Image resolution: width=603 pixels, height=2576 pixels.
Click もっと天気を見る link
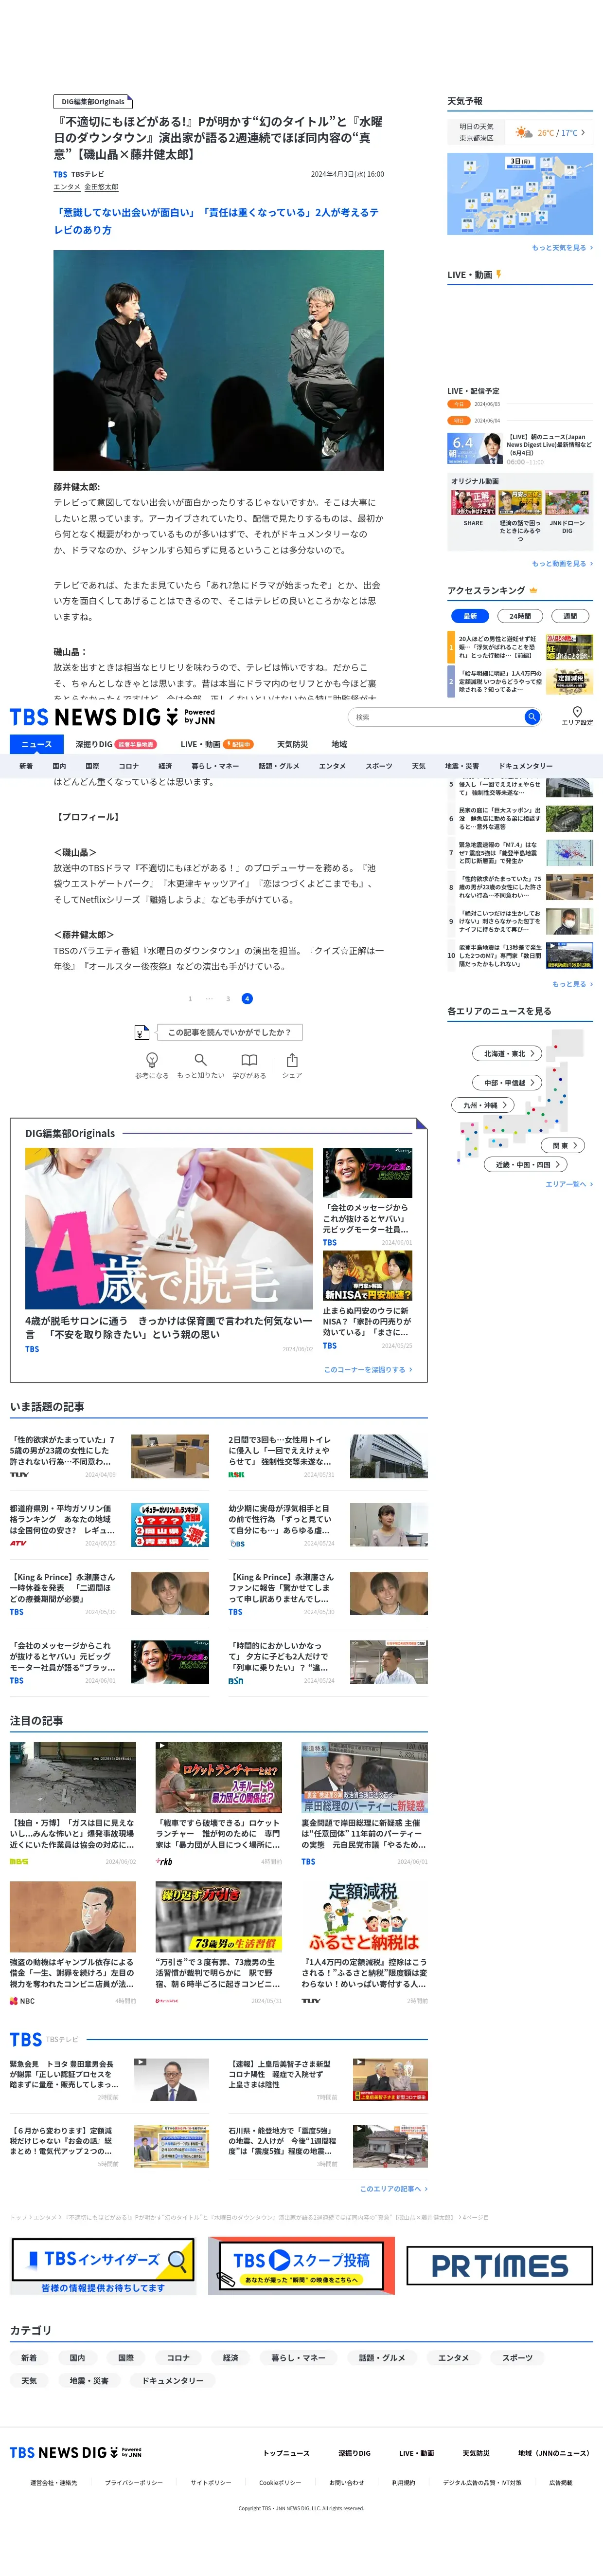[562, 248]
